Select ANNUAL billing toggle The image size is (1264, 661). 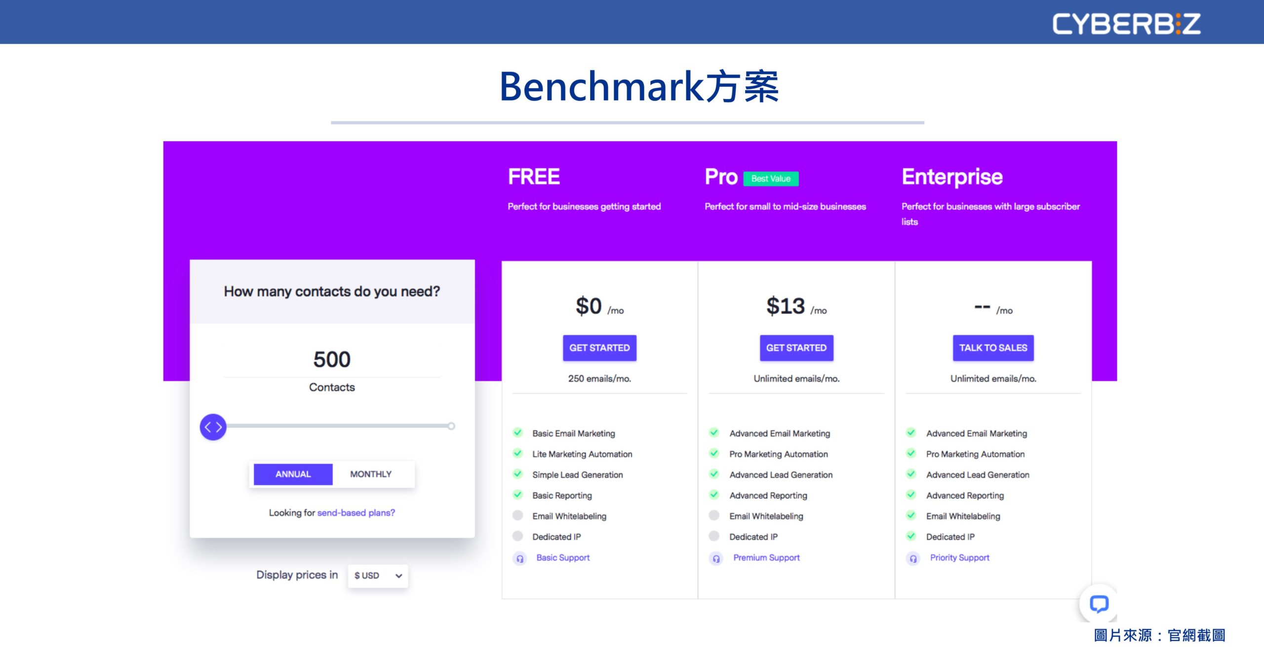(x=293, y=474)
